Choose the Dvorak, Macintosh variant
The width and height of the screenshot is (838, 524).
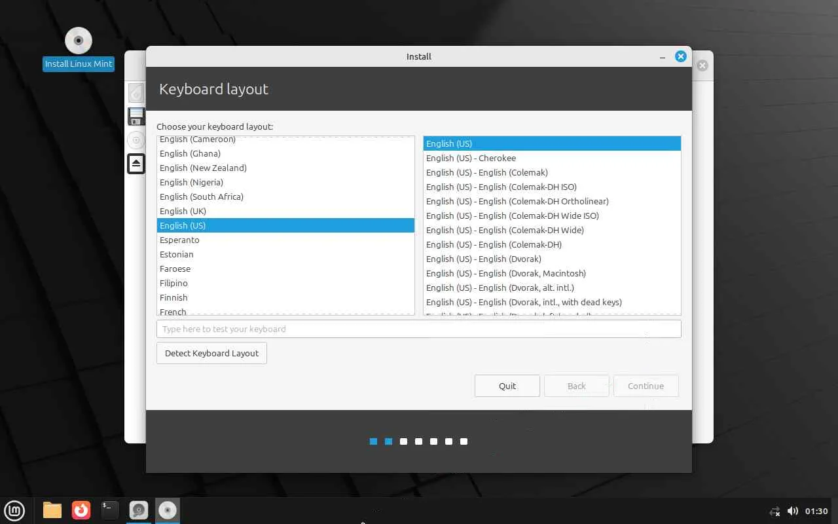tap(552, 273)
